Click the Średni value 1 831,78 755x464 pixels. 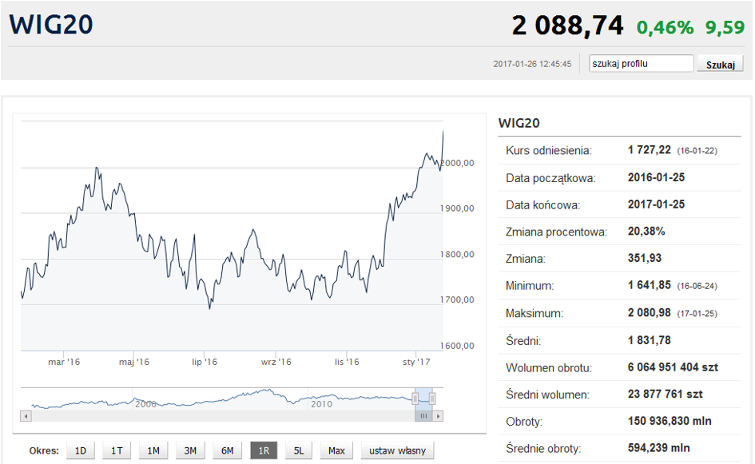(649, 340)
